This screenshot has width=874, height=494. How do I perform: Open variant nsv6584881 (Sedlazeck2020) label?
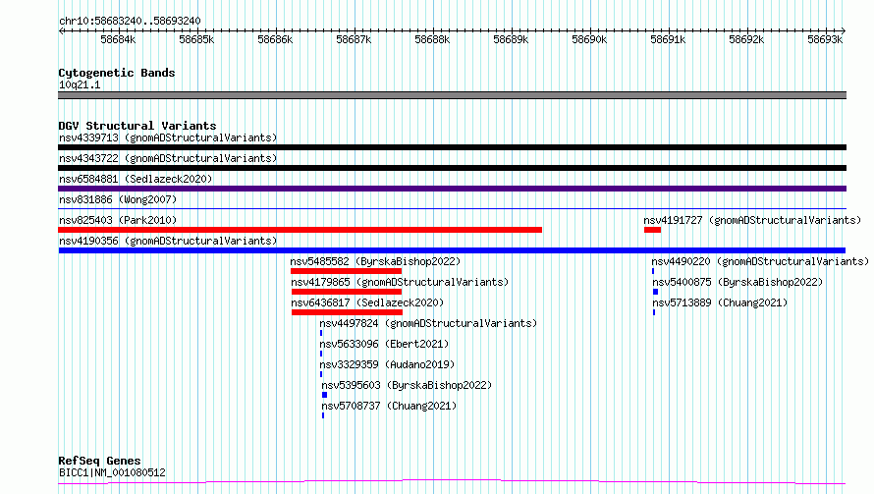click(136, 179)
